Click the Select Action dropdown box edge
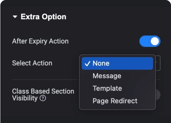 pyautogui.click(x=158, y=63)
